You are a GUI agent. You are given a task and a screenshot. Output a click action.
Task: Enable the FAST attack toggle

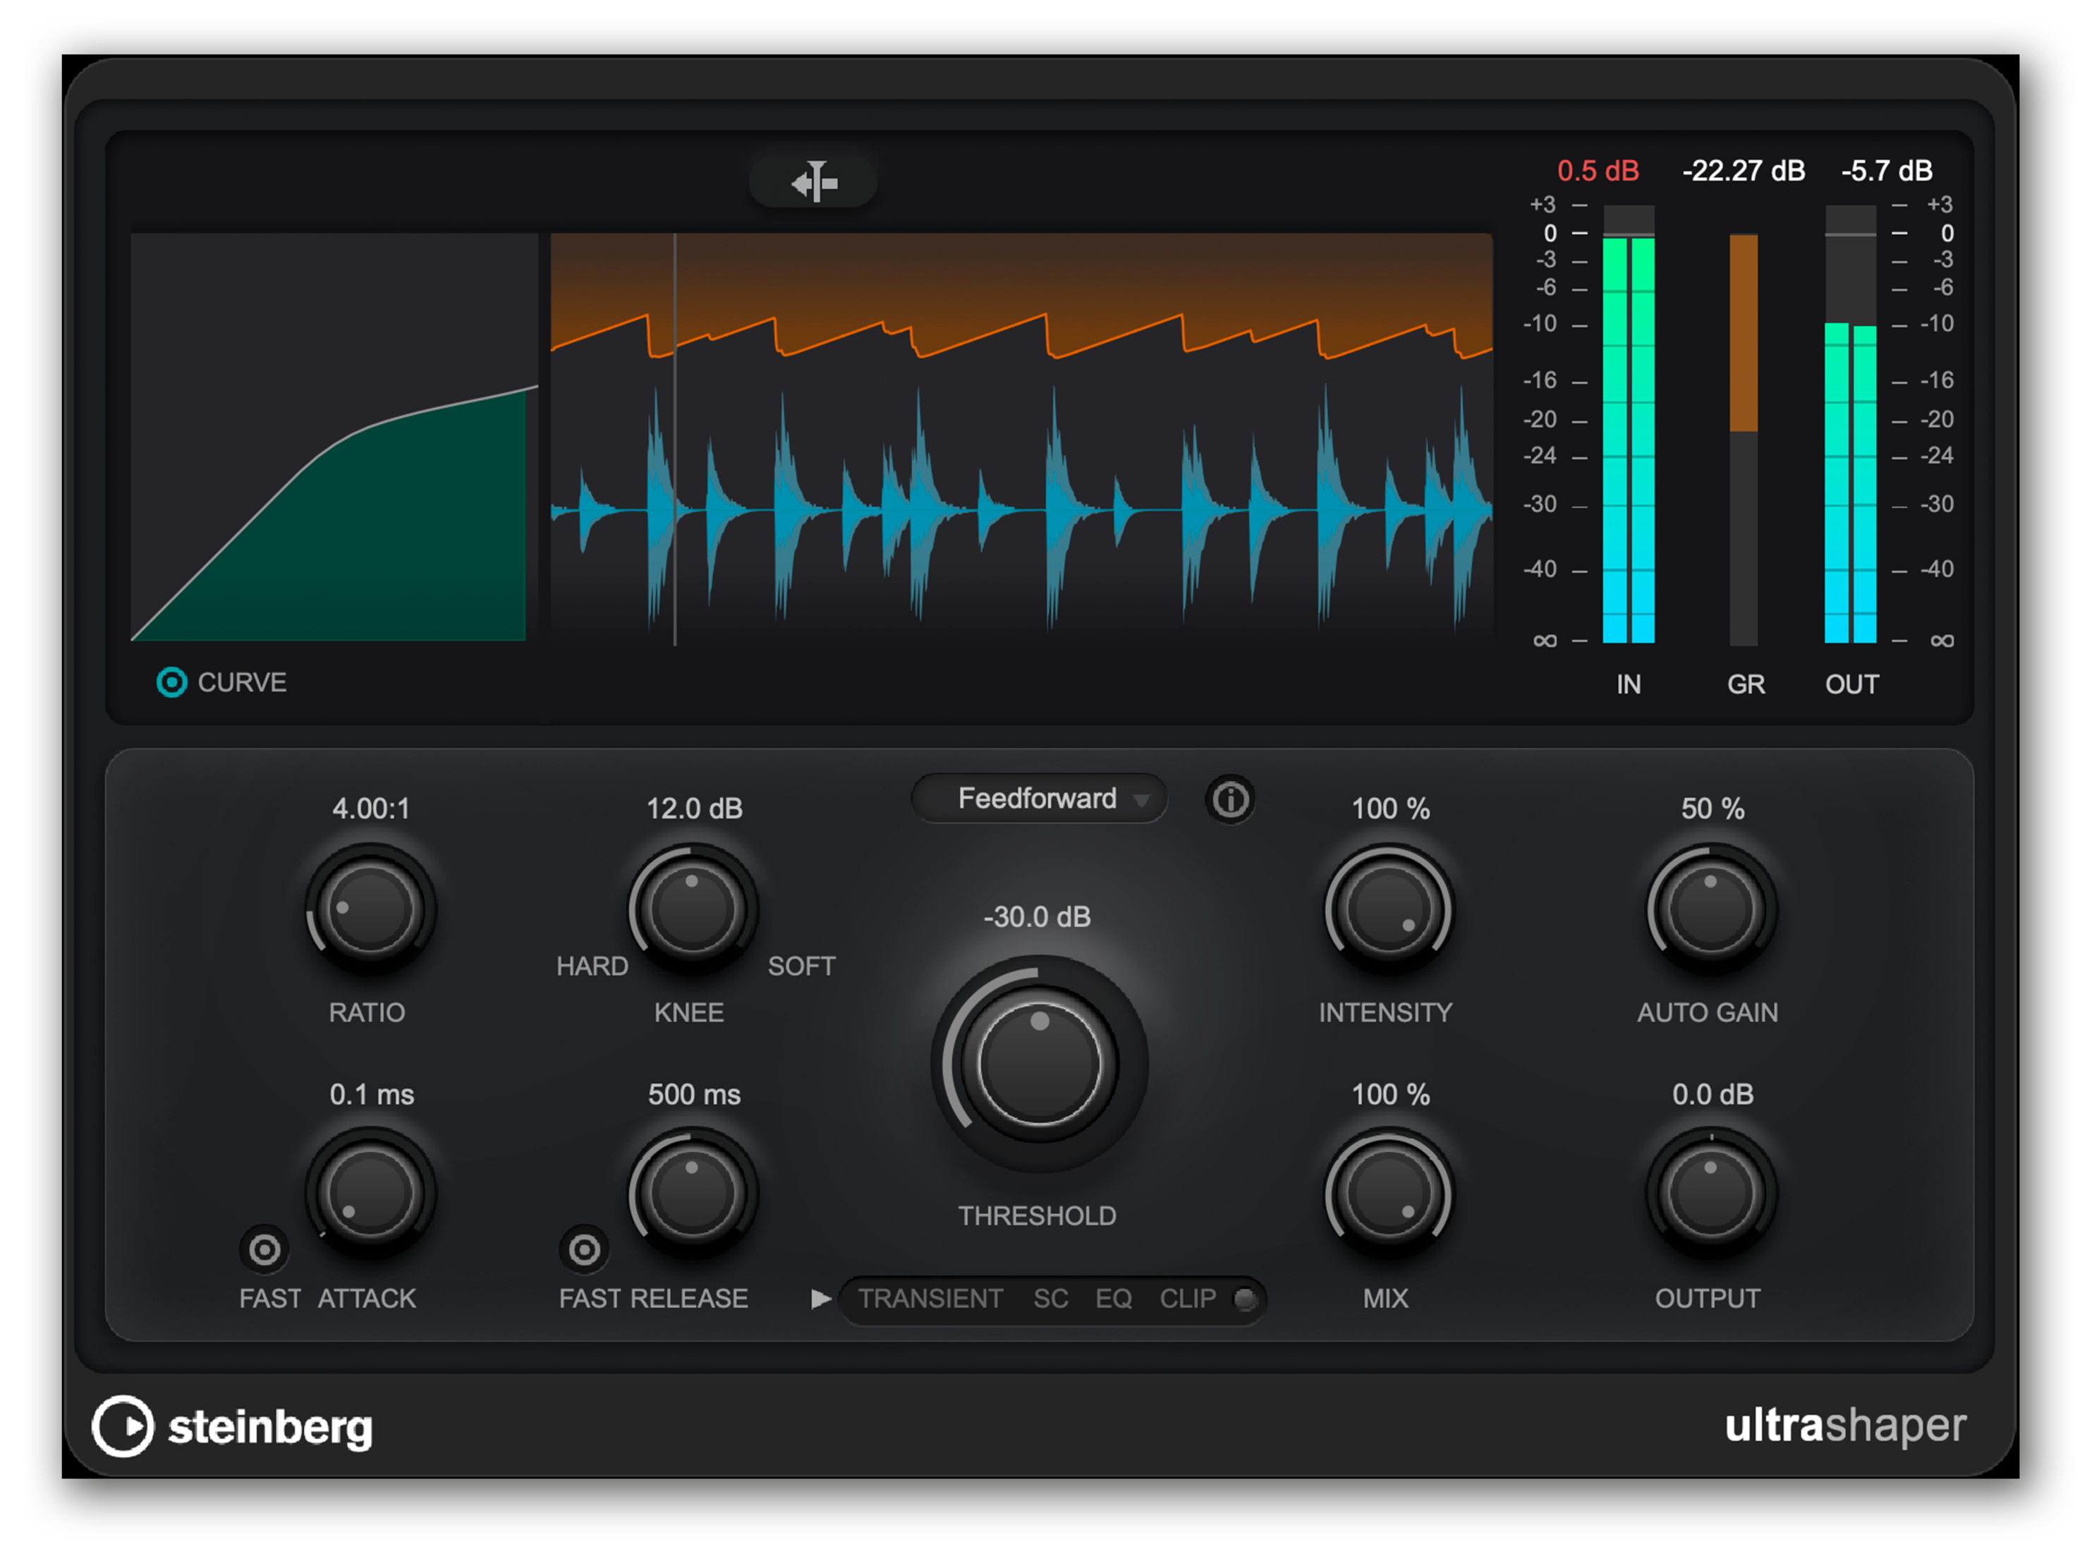264,1249
